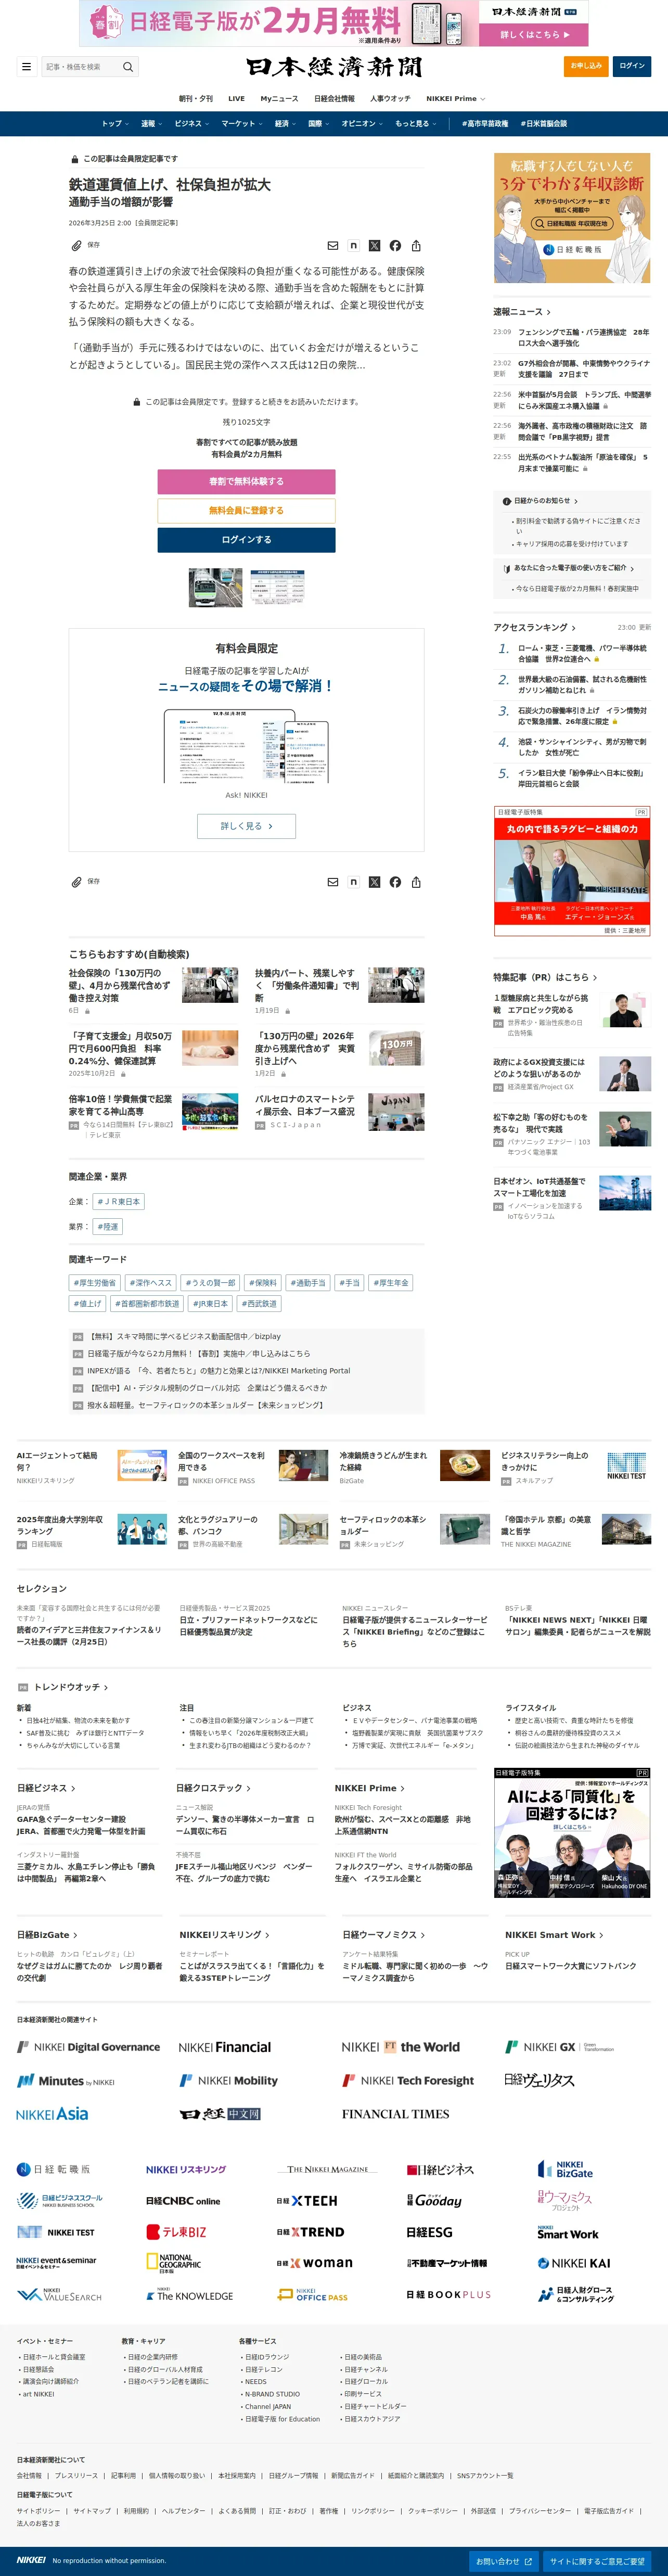
Task: Expand the マーケット navigation dropdown
Action: pos(242,124)
